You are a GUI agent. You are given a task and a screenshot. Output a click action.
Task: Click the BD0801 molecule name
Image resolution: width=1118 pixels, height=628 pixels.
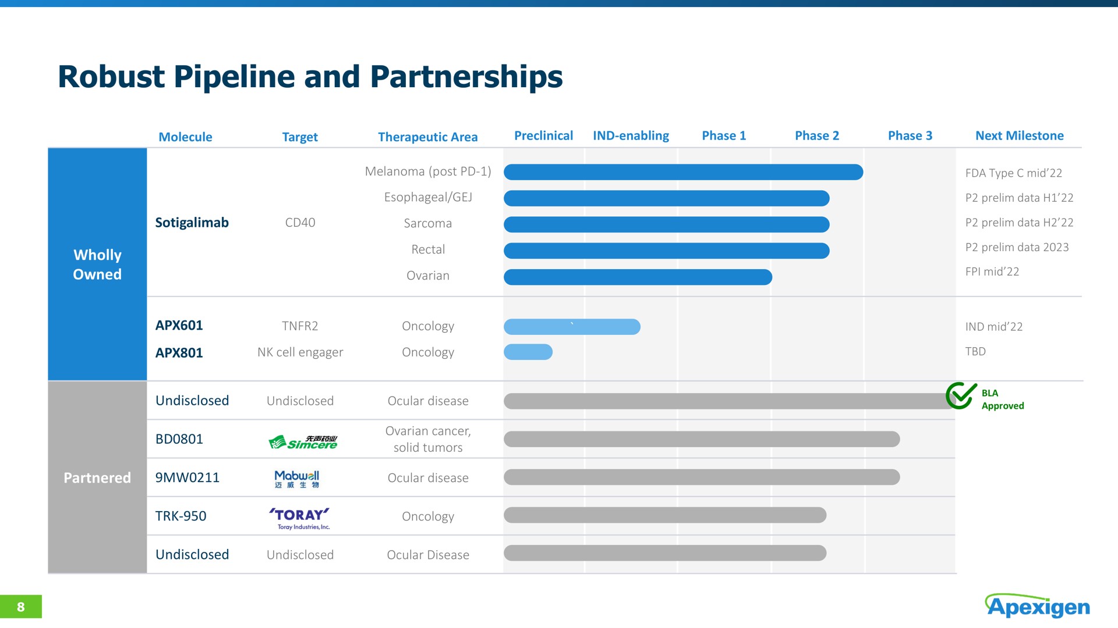point(179,439)
